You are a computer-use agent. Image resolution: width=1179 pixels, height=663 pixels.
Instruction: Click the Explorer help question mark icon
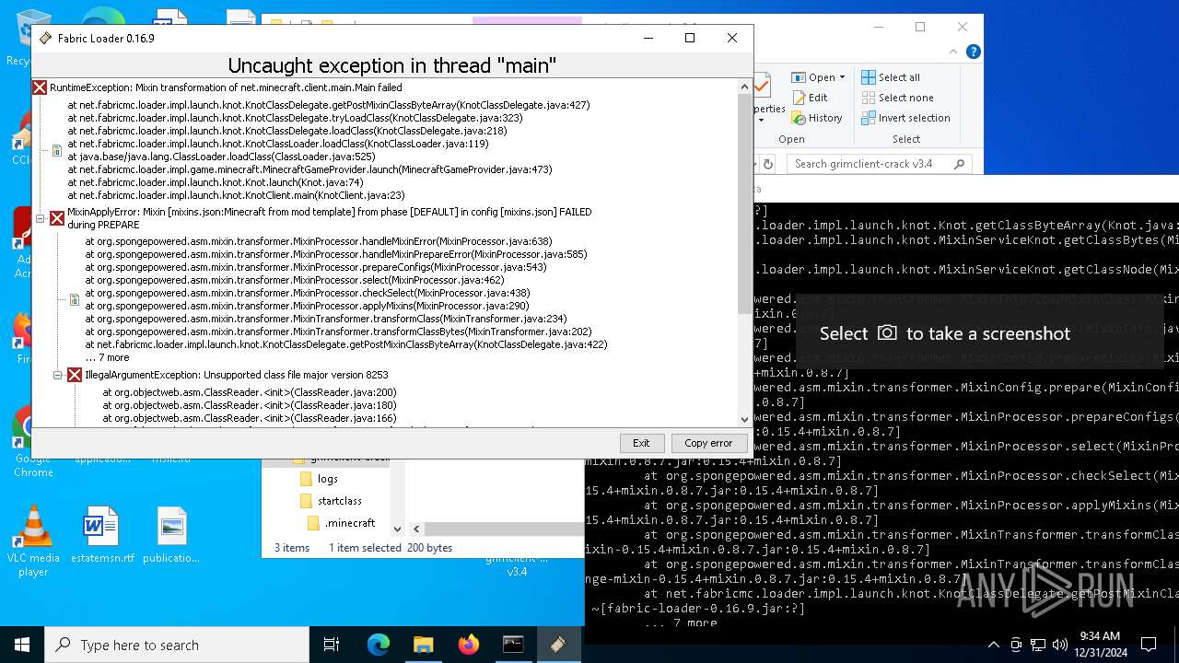click(x=974, y=52)
